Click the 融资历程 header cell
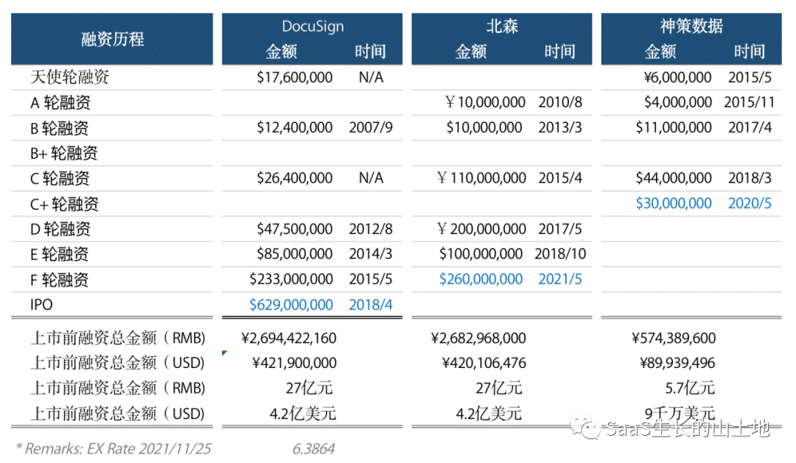 click(112, 39)
